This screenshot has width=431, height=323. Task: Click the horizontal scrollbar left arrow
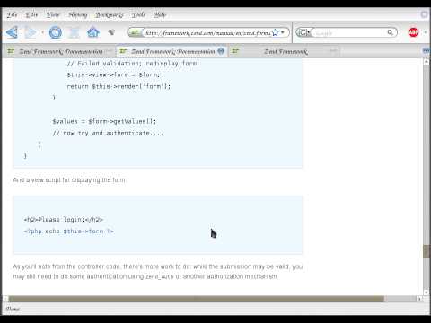[x=5, y=299]
